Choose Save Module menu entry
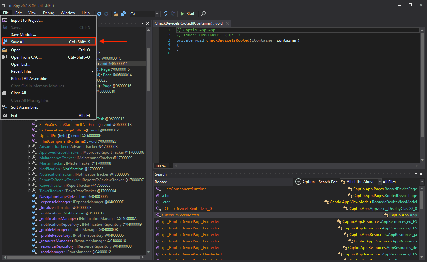The width and height of the screenshot is (427, 262). [48, 35]
